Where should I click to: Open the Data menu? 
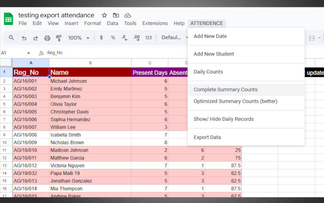click(x=113, y=23)
